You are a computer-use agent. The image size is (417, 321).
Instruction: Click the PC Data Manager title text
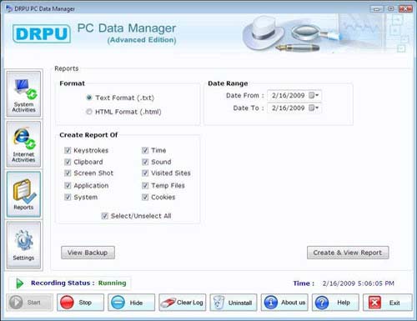[x=127, y=28]
